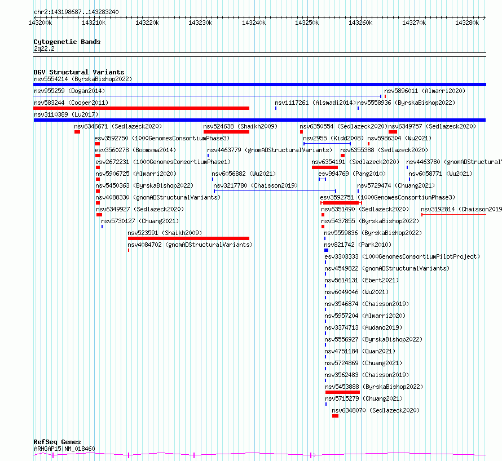Click nsv4463780 (gnomADStructural label

point(454,162)
